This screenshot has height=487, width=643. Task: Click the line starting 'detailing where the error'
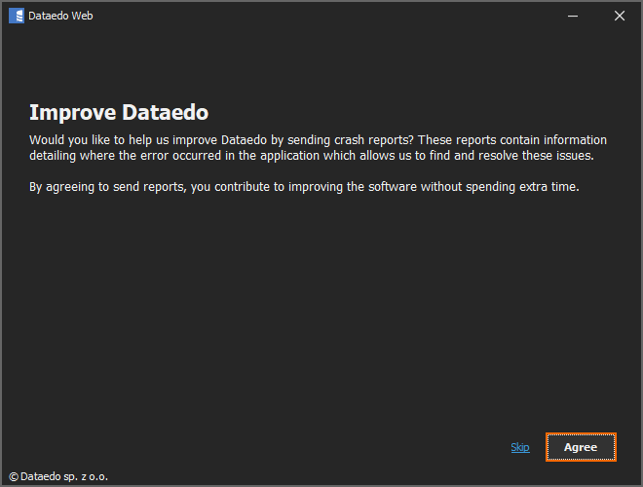[310, 156]
